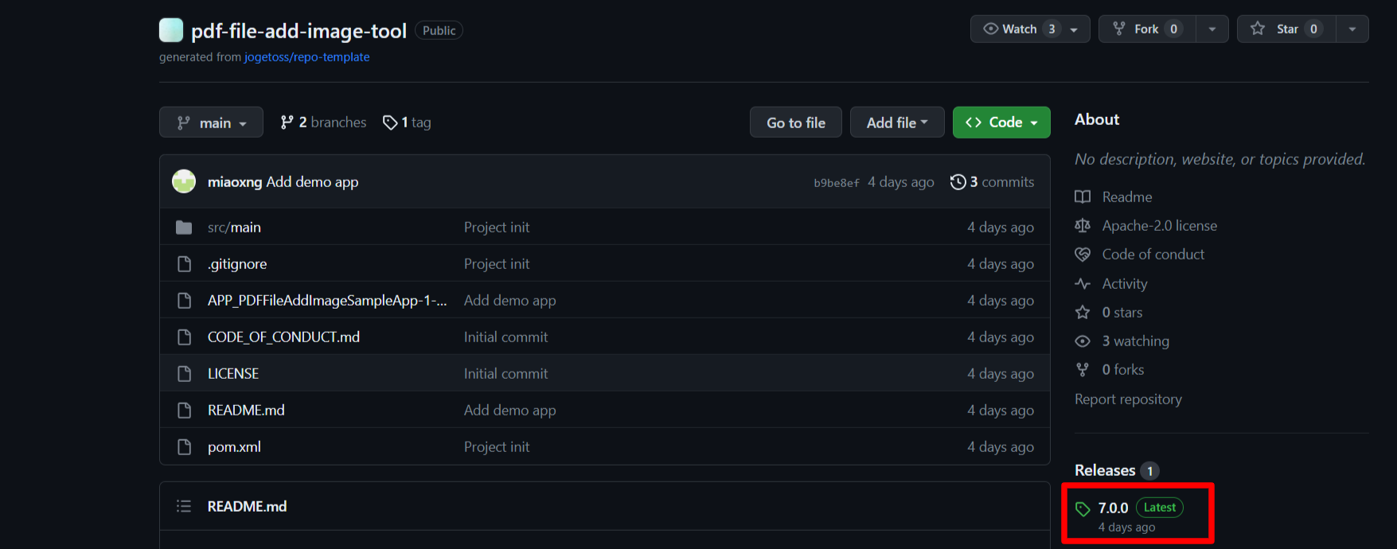1397x549 pixels.
Task: Click the repository avatar icon beside pdf-file-add-image-tool
Action: 171,30
